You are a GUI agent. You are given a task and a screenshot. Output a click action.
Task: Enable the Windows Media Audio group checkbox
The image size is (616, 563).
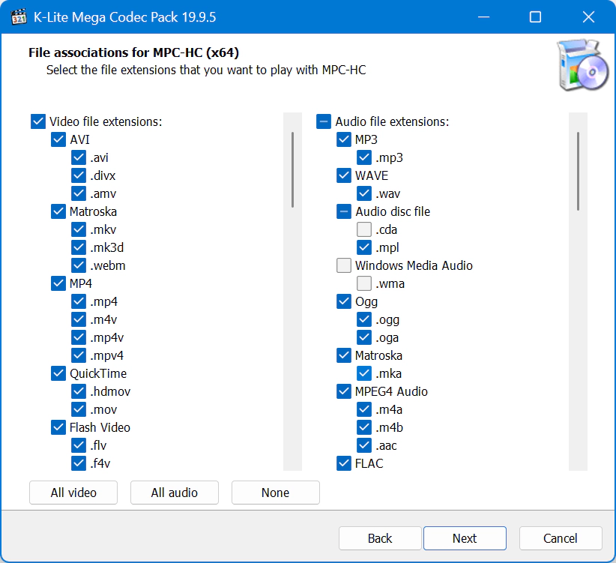[x=344, y=265]
